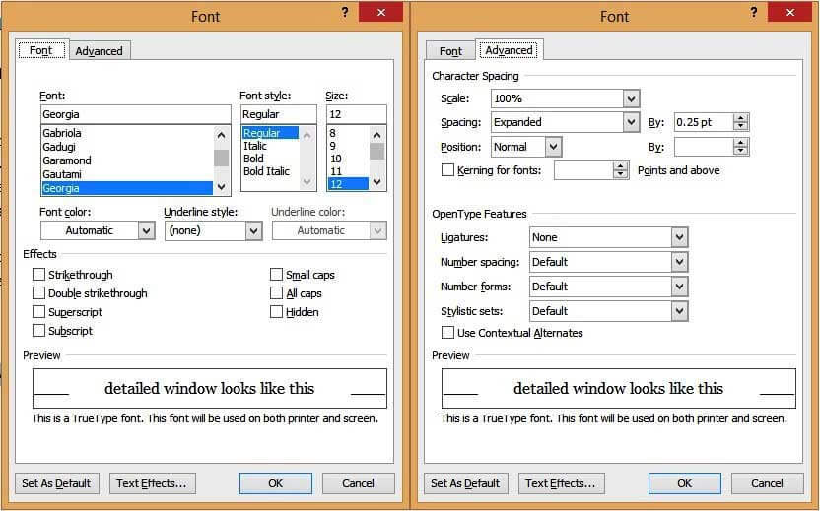This screenshot has width=820, height=511.
Task: Switch to Advanced tab in left dialog
Action: [99, 51]
